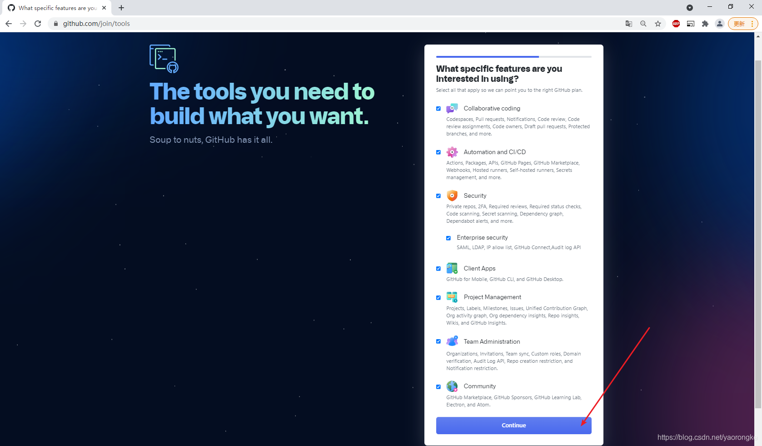Viewport: 762px width, 446px height.
Task: Click the Security label text
Action: [x=475, y=195]
